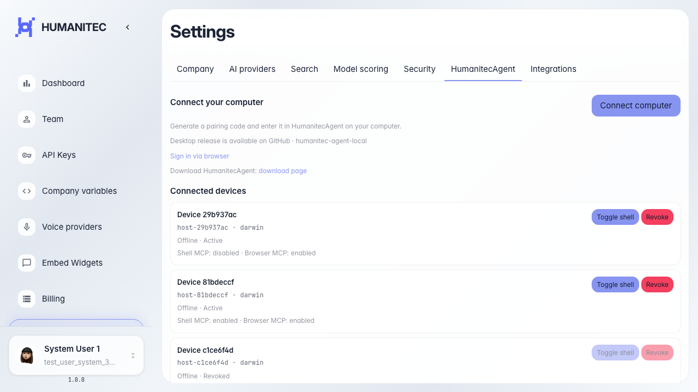698x392 pixels.
Task: Open Voice providers sidebar entry
Action: tap(76, 227)
